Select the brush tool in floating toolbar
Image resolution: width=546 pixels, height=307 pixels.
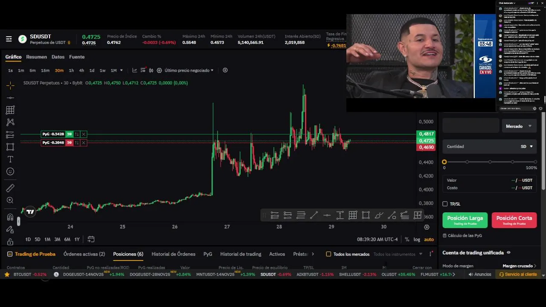coord(378,215)
